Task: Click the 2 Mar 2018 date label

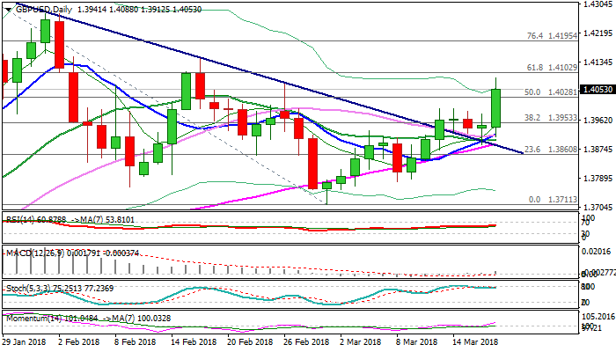Action: 360,342
